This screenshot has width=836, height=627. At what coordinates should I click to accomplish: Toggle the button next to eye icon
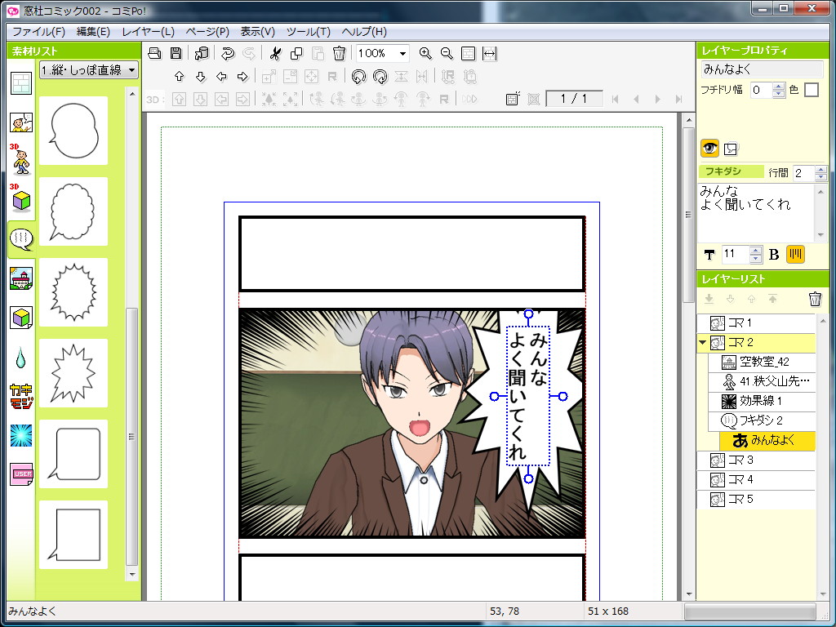[731, 149]
